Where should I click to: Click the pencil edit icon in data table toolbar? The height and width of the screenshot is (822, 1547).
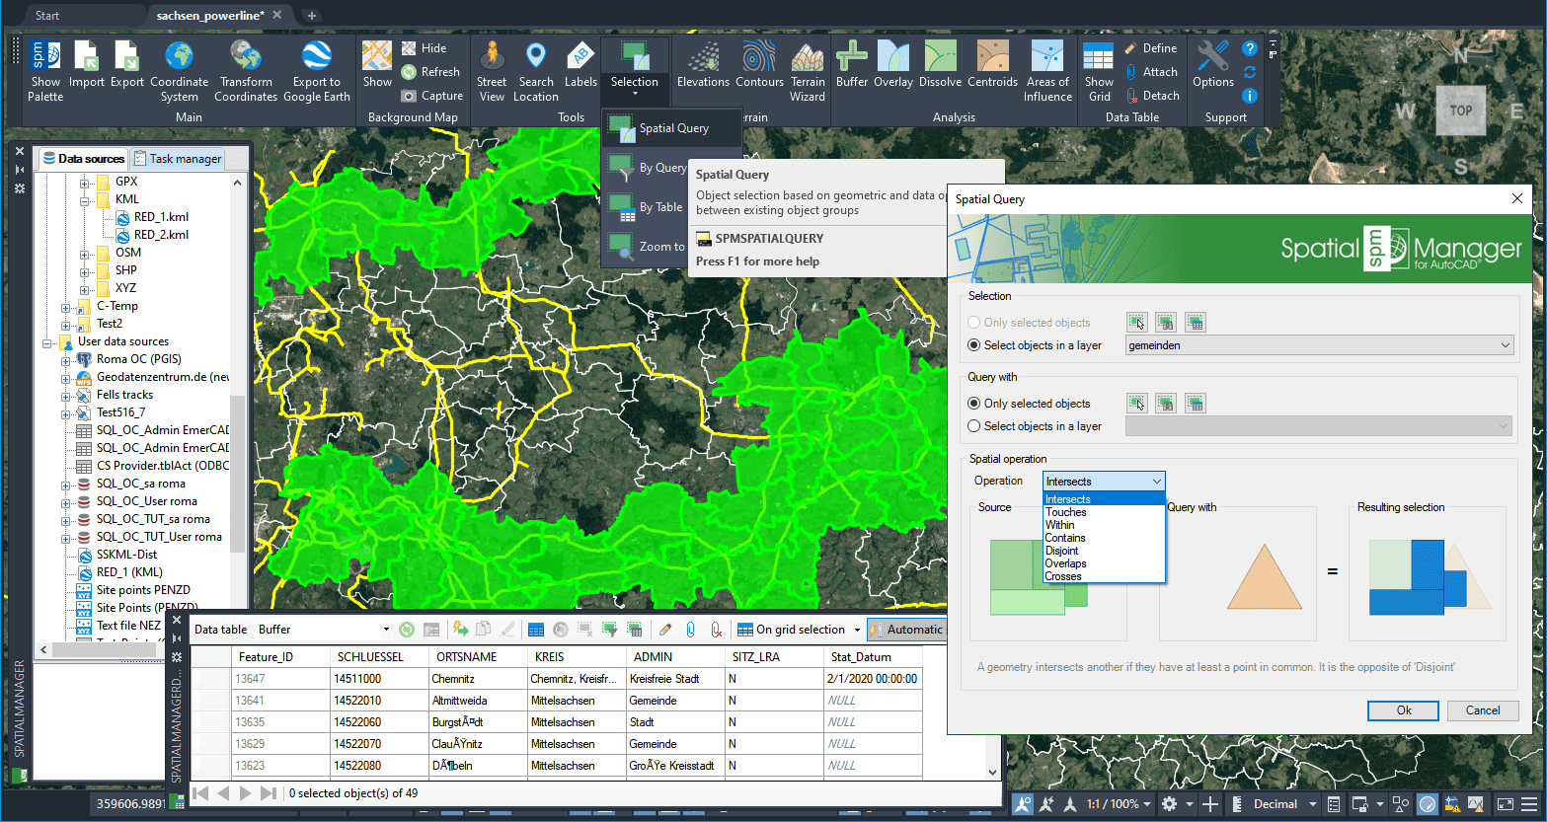coord(664,630)
